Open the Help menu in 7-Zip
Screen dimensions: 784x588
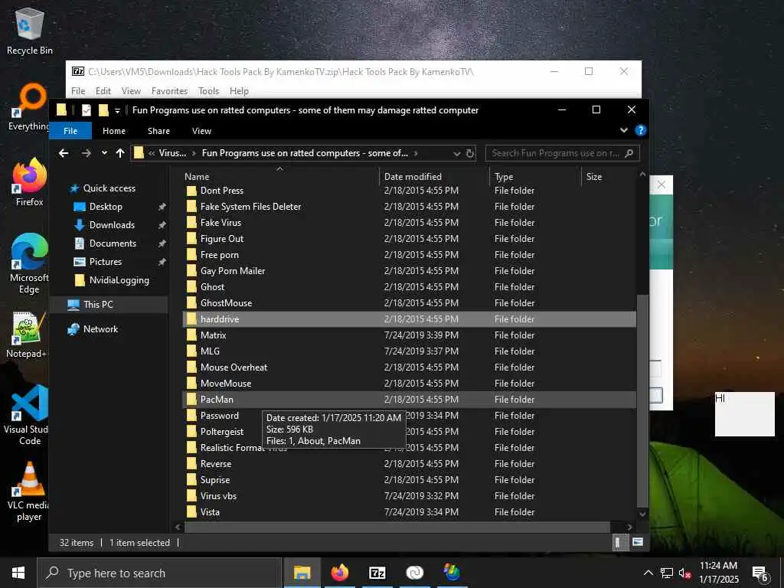tap(239, 91)
